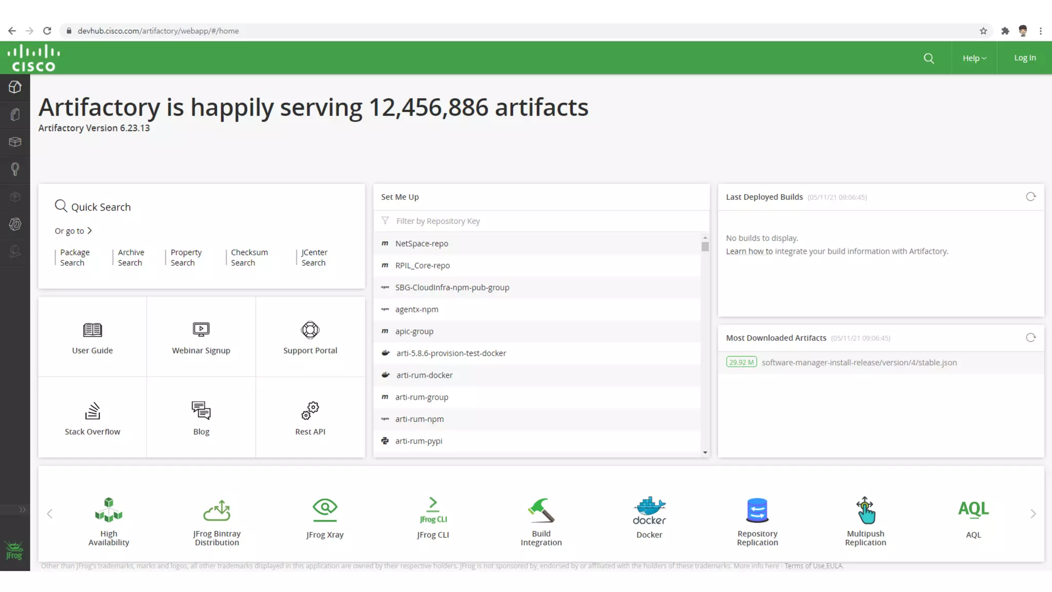
Task: Click the User Guide book icon
Action: click(x=92, y=329)
